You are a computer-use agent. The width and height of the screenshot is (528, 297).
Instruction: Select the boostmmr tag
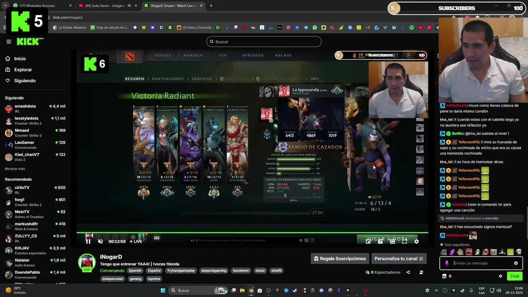[x=241, y=271]
